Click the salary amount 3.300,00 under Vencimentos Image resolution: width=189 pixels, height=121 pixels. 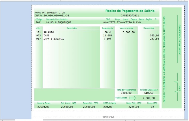pos(129,32)
